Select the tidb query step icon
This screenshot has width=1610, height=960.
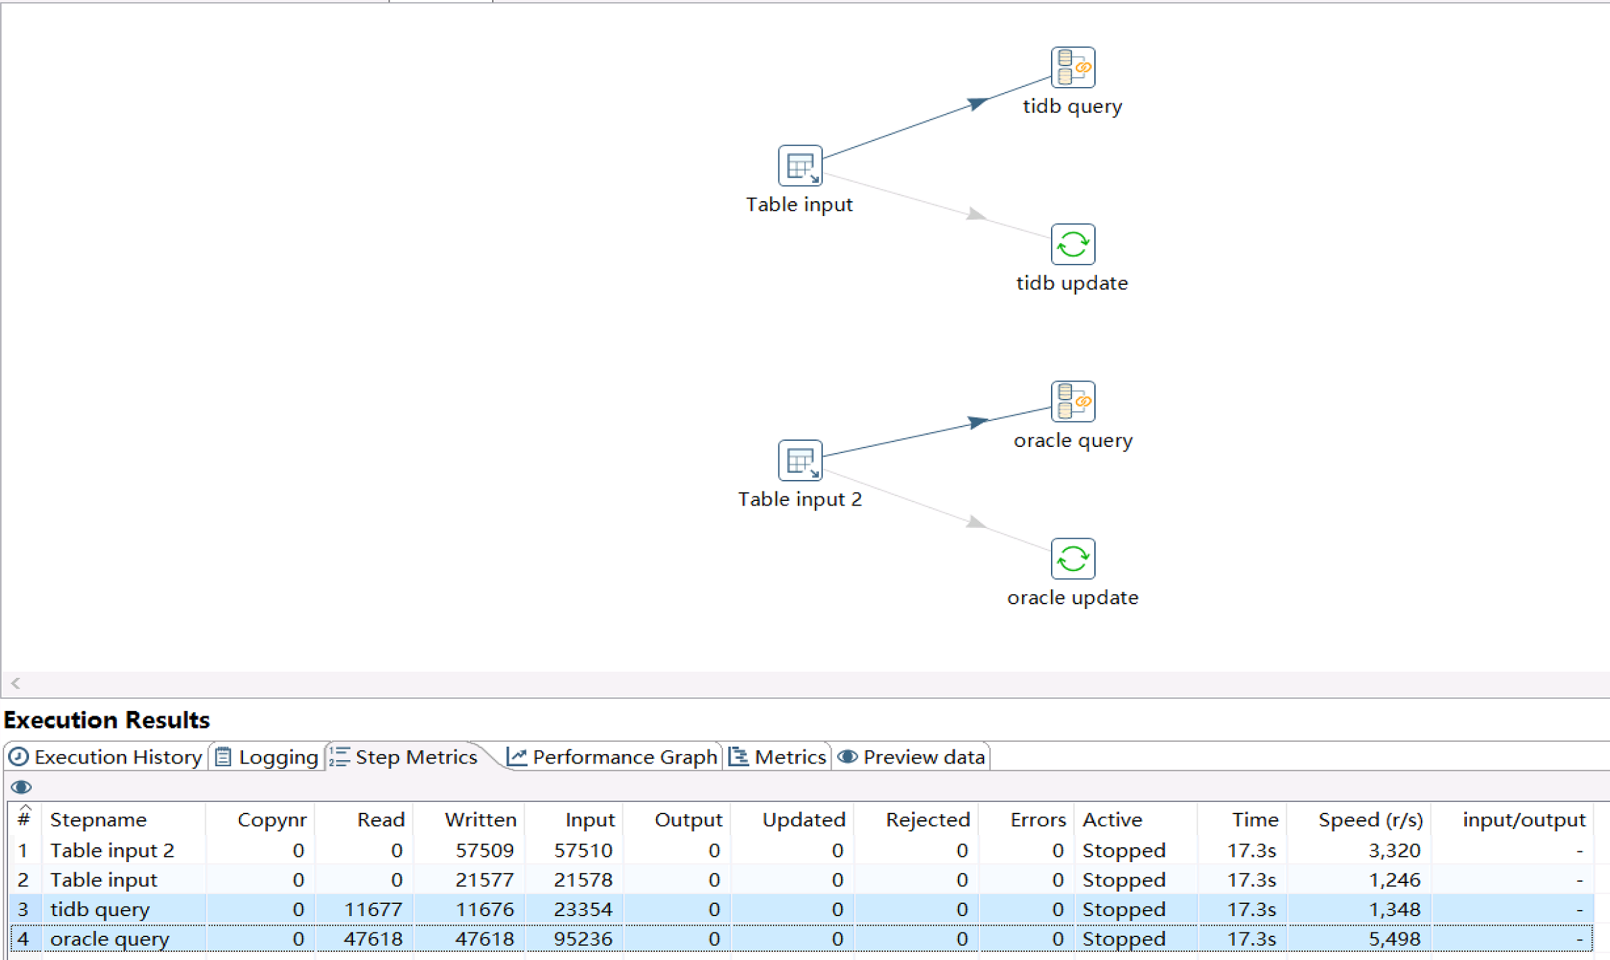(1072, 68)
